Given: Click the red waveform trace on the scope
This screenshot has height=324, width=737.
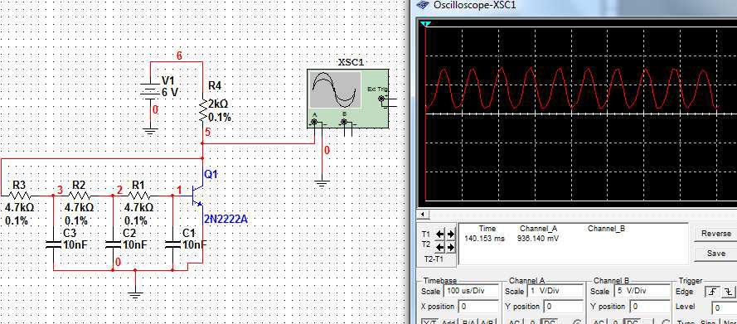Looking at the screenshot, I should coord(573,89).
